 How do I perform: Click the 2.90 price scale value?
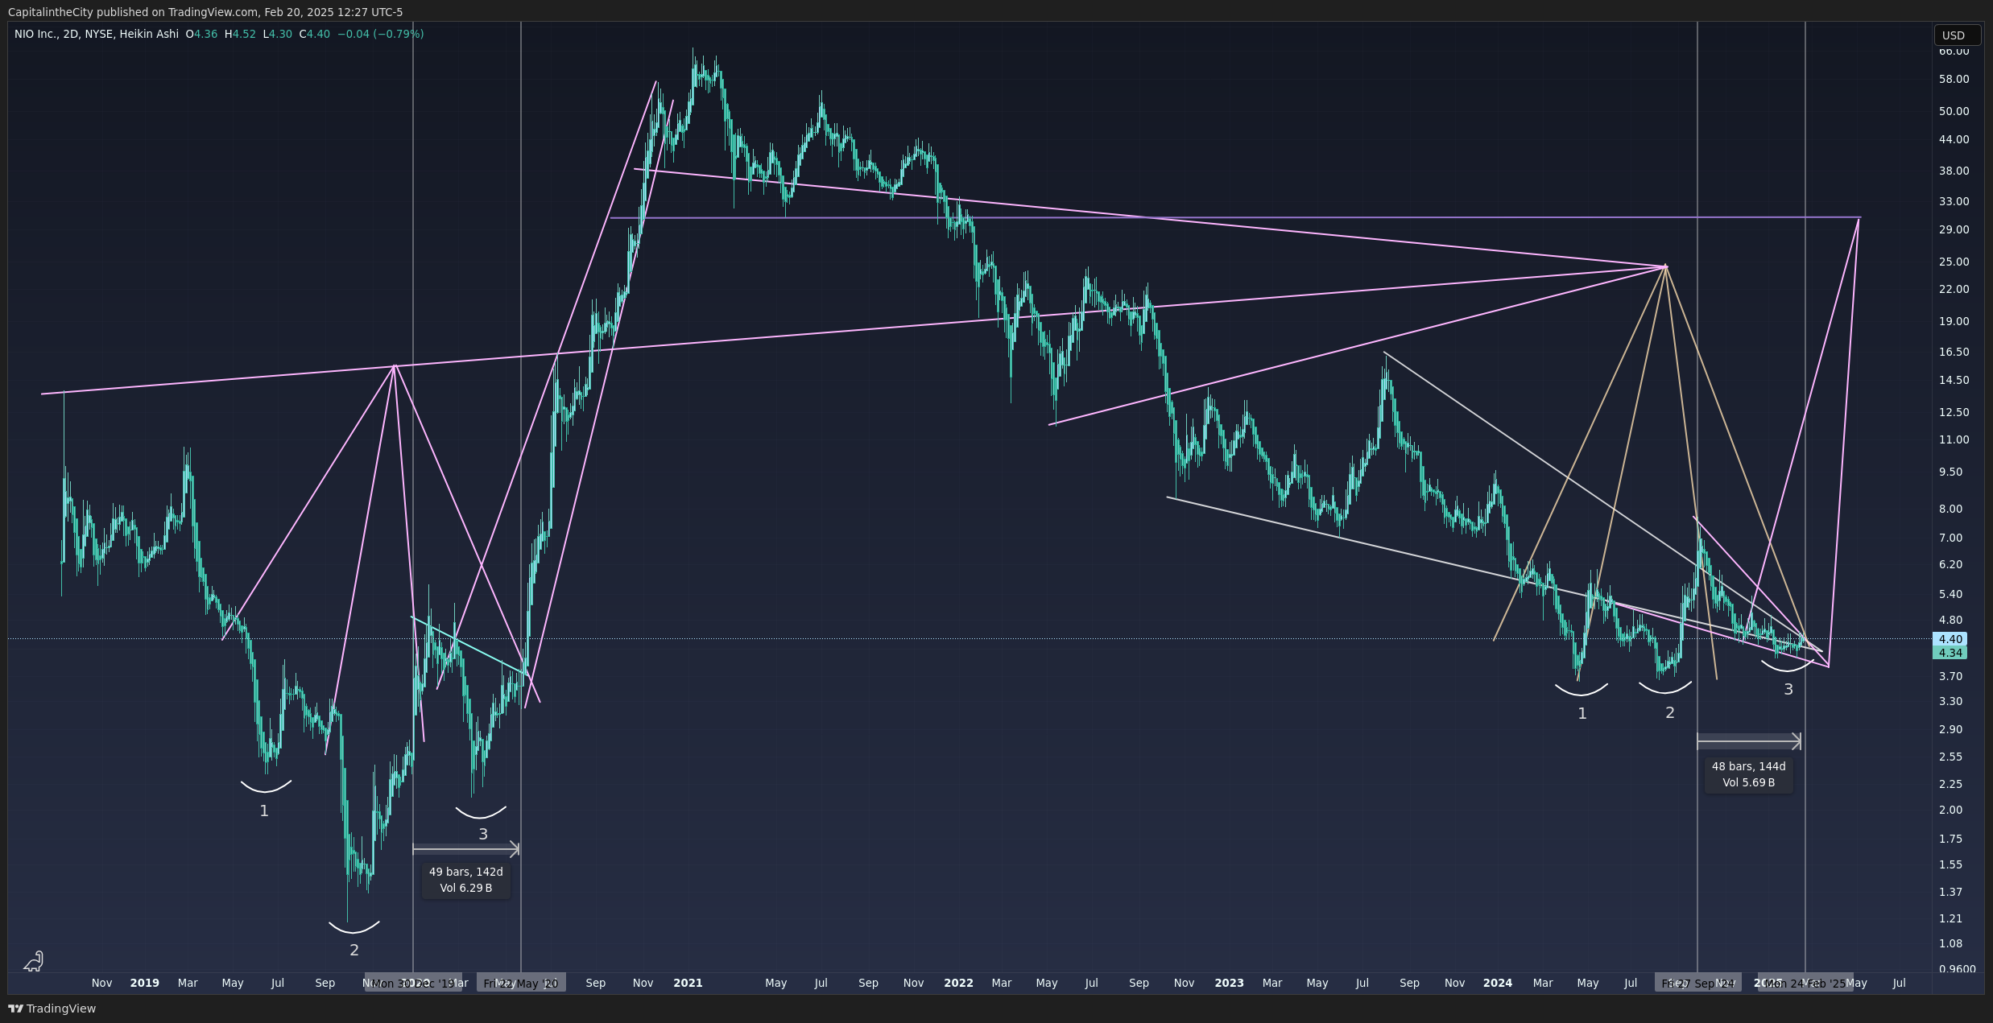pos(1950,729)
